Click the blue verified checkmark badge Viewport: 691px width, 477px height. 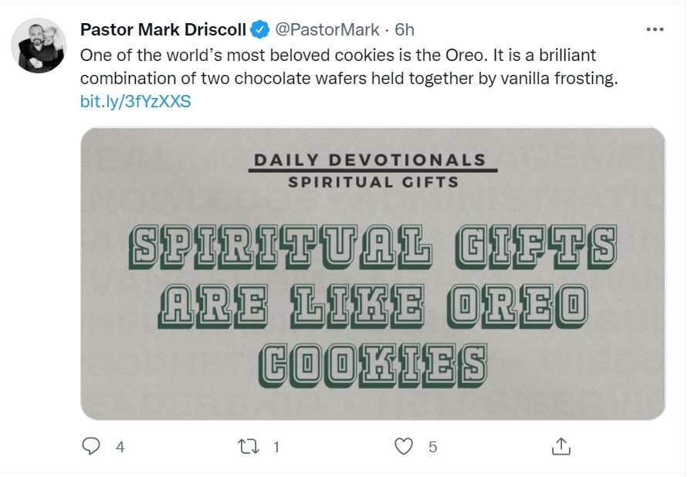pyautogui.click(x=261, y=30)
